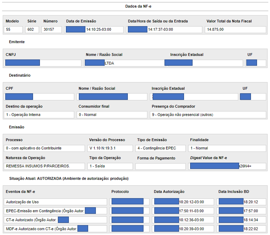Click the Tipo da Operação field 1 - Saída

(x=110, y=166)
